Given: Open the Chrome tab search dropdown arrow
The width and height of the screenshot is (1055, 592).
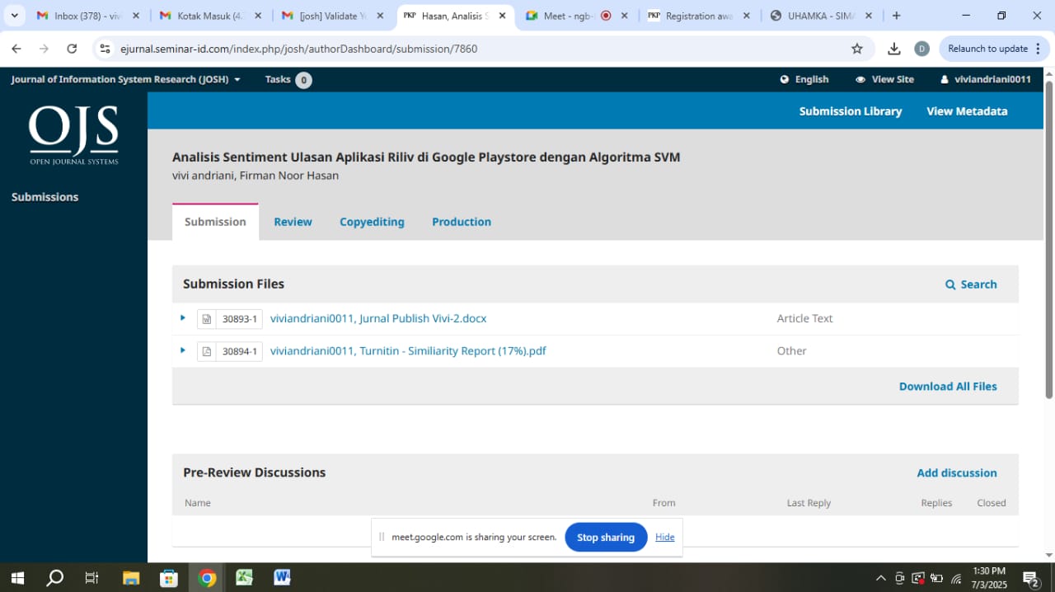Looking at the screenshot, I should [x=15, y=16].
